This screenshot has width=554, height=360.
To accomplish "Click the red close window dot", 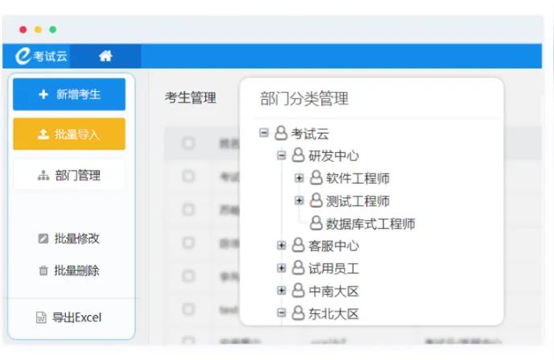I will pyautogui.click(x=23, y=30).
